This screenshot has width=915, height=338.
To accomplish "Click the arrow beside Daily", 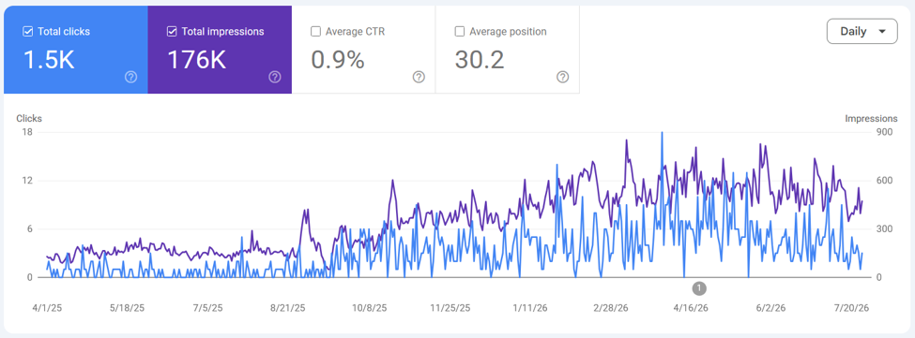I will [883, 32].
